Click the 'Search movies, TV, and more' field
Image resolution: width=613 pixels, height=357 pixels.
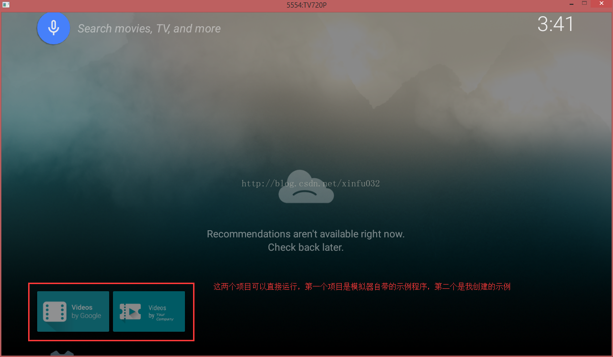[149, 29]
